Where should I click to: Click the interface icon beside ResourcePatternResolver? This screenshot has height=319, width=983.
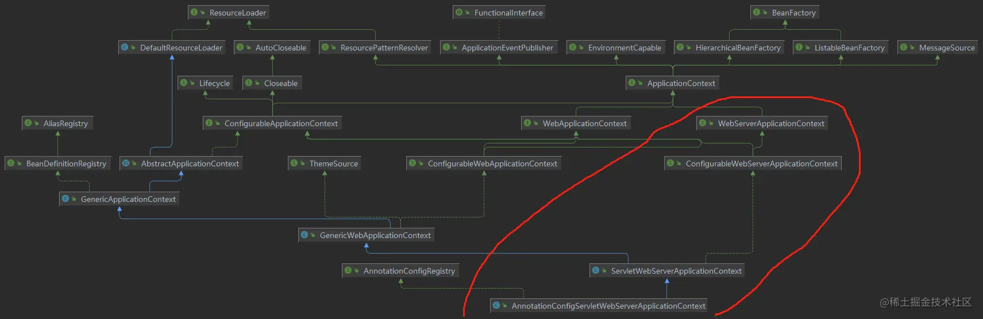[x=325, y=47]
